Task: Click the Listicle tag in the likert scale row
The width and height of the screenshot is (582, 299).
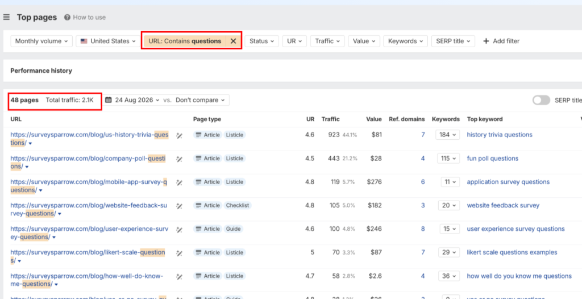Action: 235,252
